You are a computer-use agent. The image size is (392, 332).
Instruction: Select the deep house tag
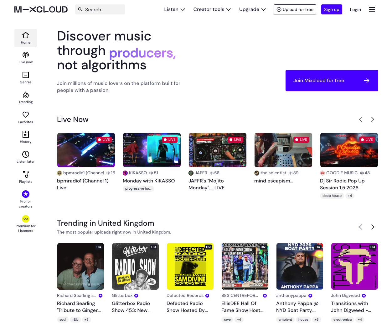332,196
